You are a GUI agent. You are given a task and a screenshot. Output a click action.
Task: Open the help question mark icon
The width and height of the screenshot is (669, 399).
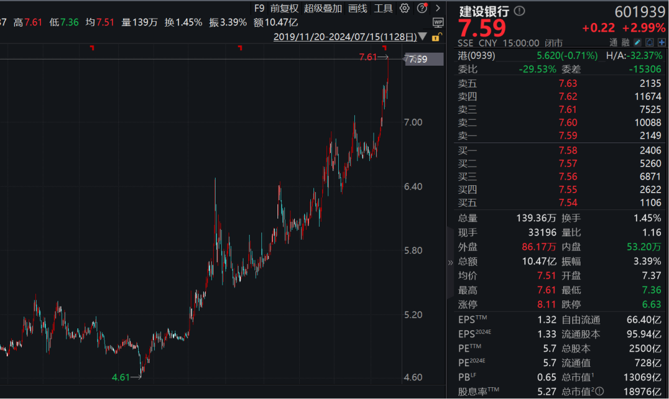pyautogui.click(x=422, y=8)
